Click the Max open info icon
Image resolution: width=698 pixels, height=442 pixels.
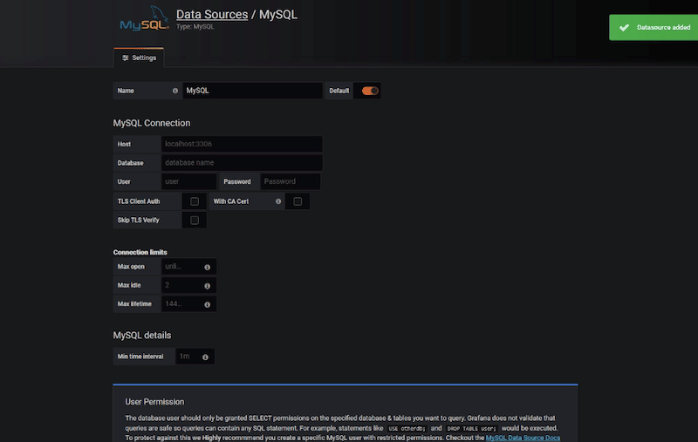click(x=207, y=268)
